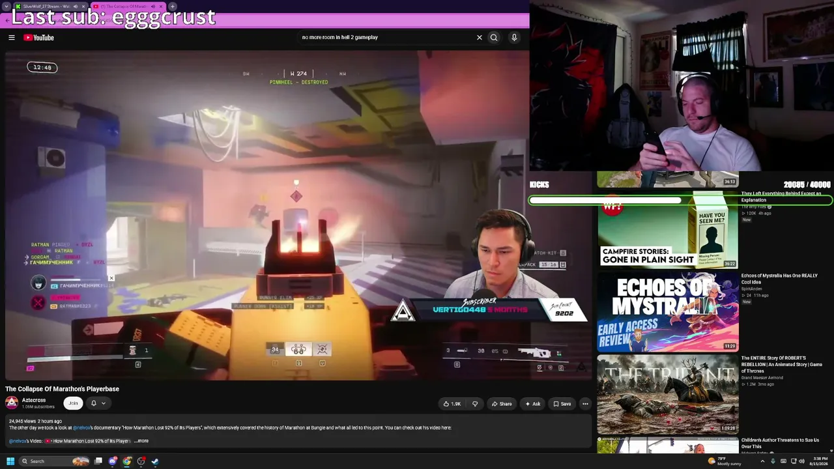The width and height of the screenshot is (834, 469).
Task: Open 'Echoes of Mystralia Has One REALLY Cool Idea' title
Action: coord(779,279)
